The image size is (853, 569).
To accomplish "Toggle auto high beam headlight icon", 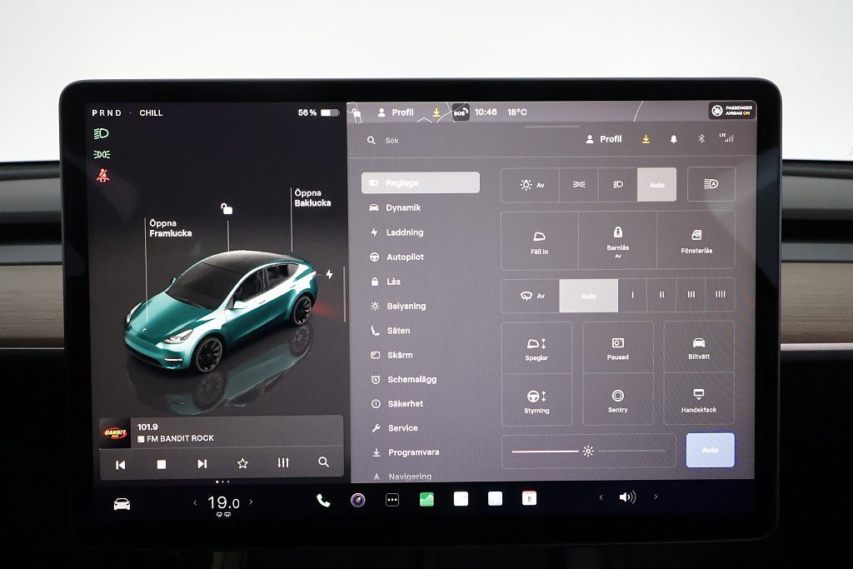I will (x=711, y=184).
